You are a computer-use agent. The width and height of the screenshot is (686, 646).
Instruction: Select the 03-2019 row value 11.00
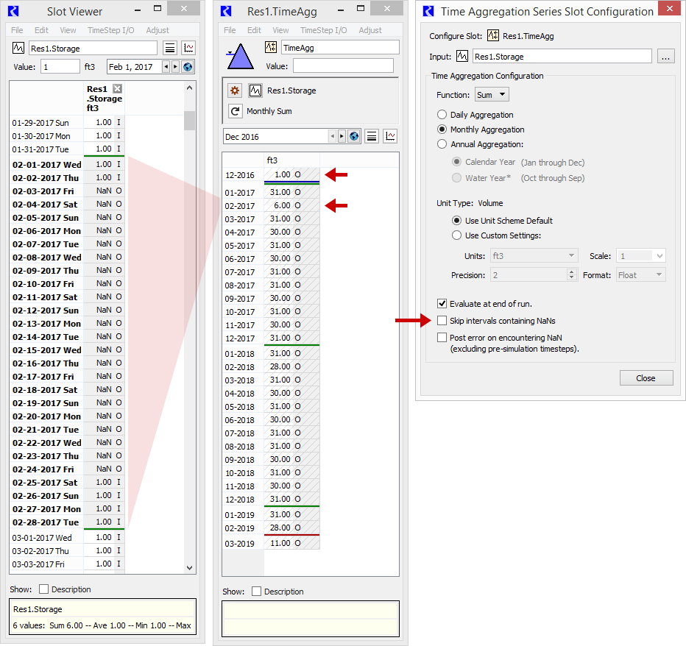291,543
